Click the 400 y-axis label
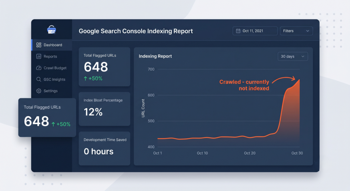Screen dimensions: 350x191 point(151,147)
